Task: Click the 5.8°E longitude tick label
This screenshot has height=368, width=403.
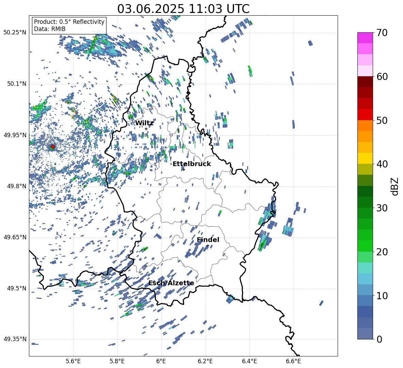Action: point(117,361)
